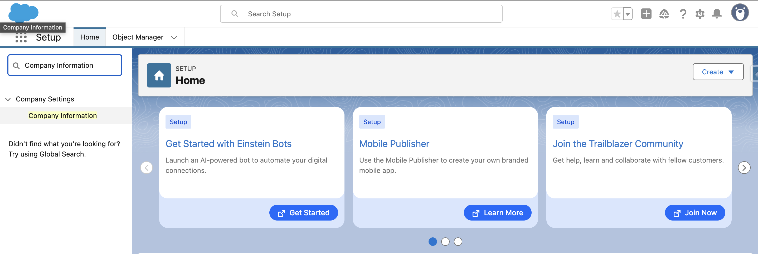Click the Setup gear icon
Image resolution: width=758 pixels, height=254 pixels.
pos(700,14)
